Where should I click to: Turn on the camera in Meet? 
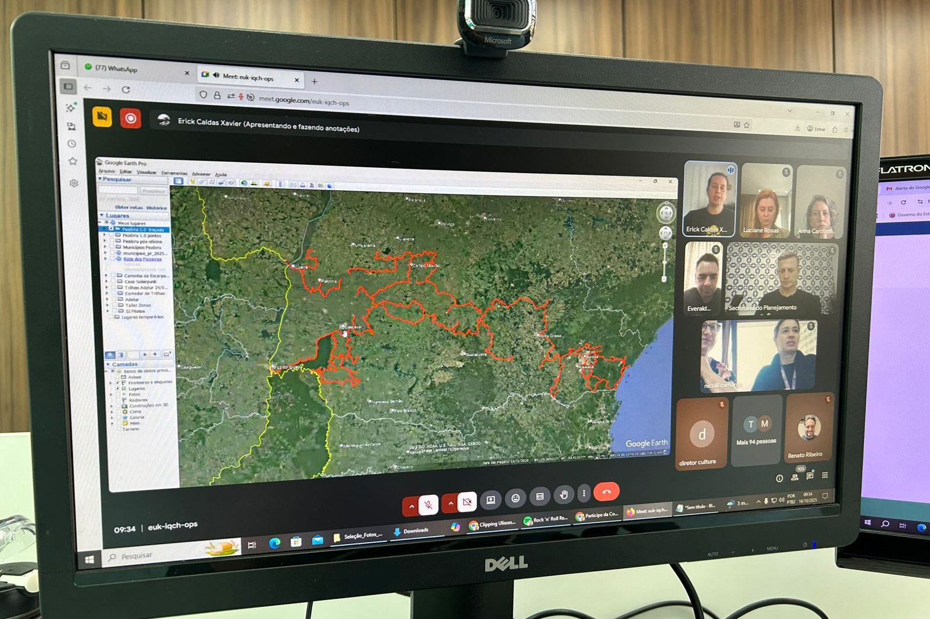[x=466, y=502]
